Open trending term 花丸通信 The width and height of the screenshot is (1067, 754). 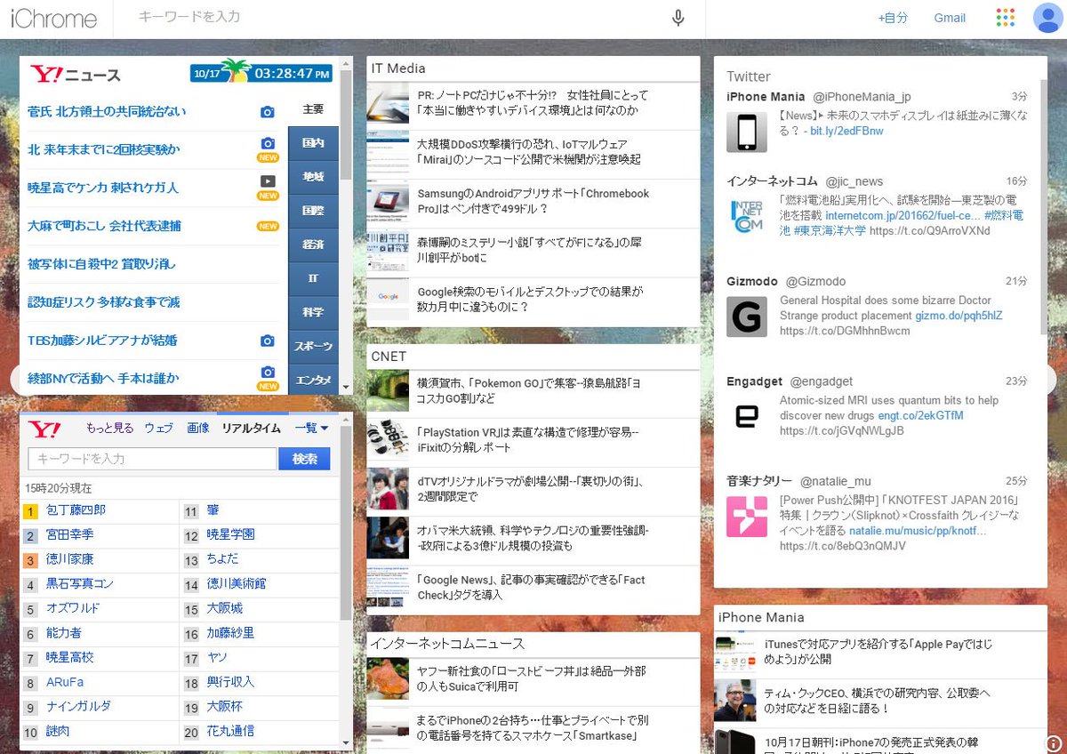click(x=230, y=731)
